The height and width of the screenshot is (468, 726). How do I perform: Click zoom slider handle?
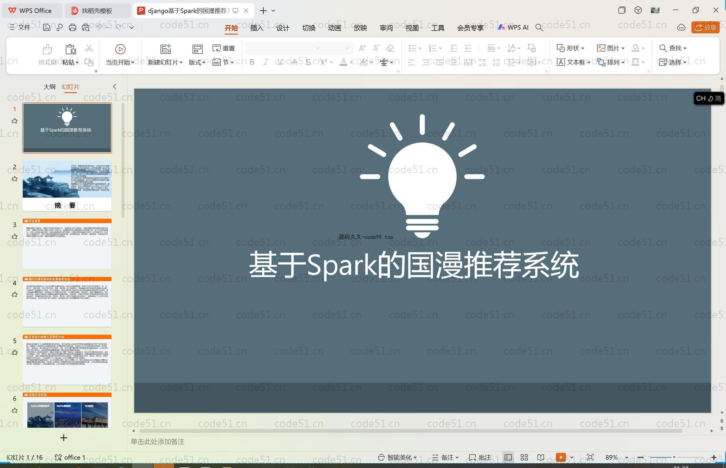[674, 457]
